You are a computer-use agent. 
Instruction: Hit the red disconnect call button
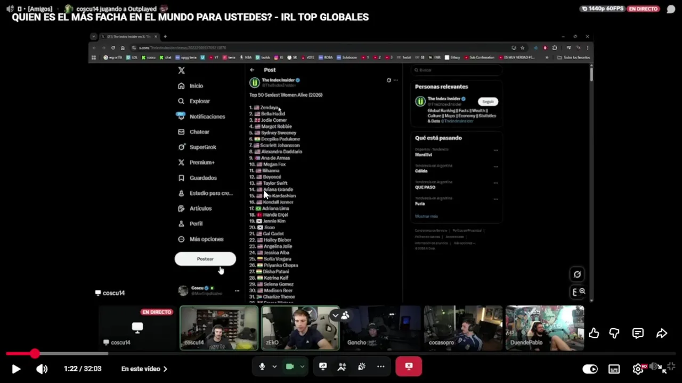409,367
